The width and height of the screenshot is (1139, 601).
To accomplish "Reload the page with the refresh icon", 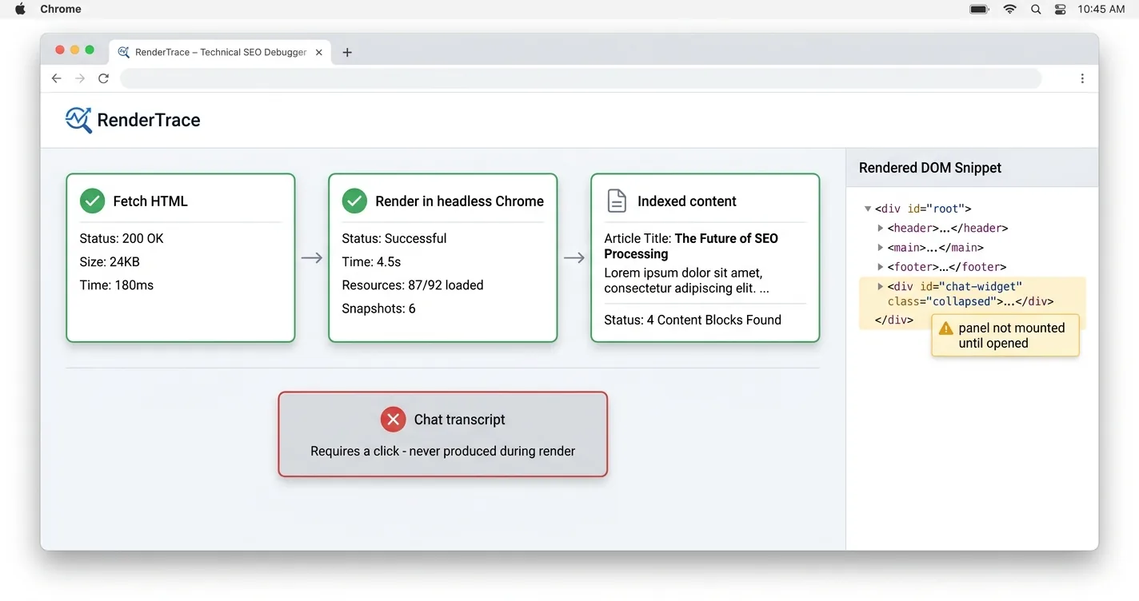I will (103, 78).
